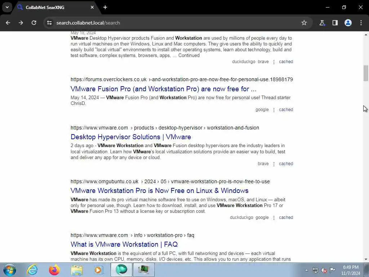Open Chrome Labs flask icon
Screen dimensions: 369x277
[322, 23]
